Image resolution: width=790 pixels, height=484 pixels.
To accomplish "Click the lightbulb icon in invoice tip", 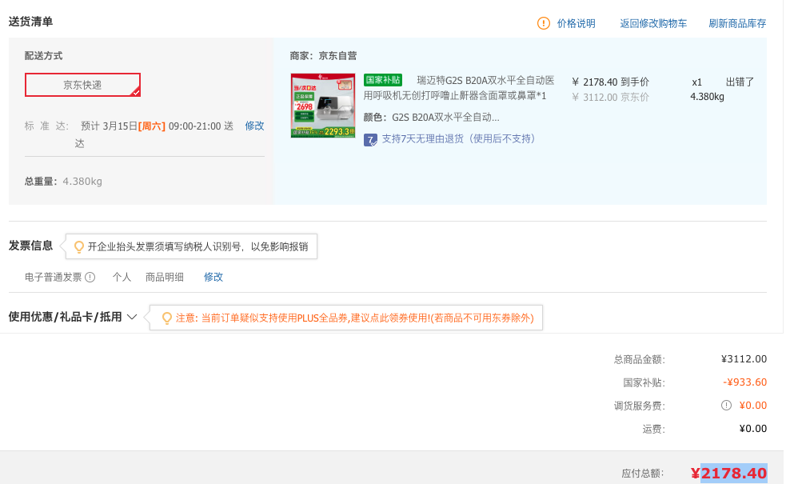I will click(79, 246).
